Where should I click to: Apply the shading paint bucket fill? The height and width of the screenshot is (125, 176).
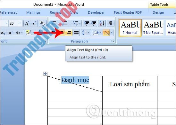click(96, 33)
